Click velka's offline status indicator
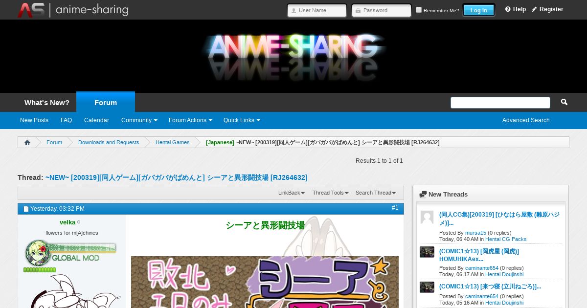Screen dimensions: 587x308 click(79, 222)
